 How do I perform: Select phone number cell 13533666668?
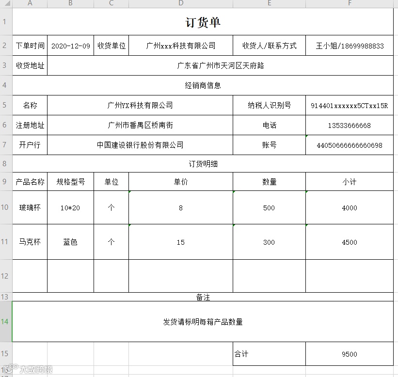(x=350, y=125)
